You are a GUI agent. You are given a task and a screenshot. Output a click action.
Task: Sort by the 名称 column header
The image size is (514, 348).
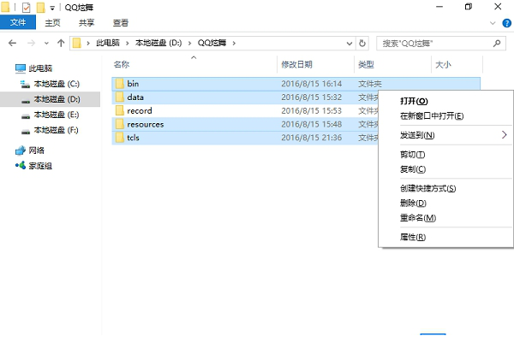pos(122,64)
